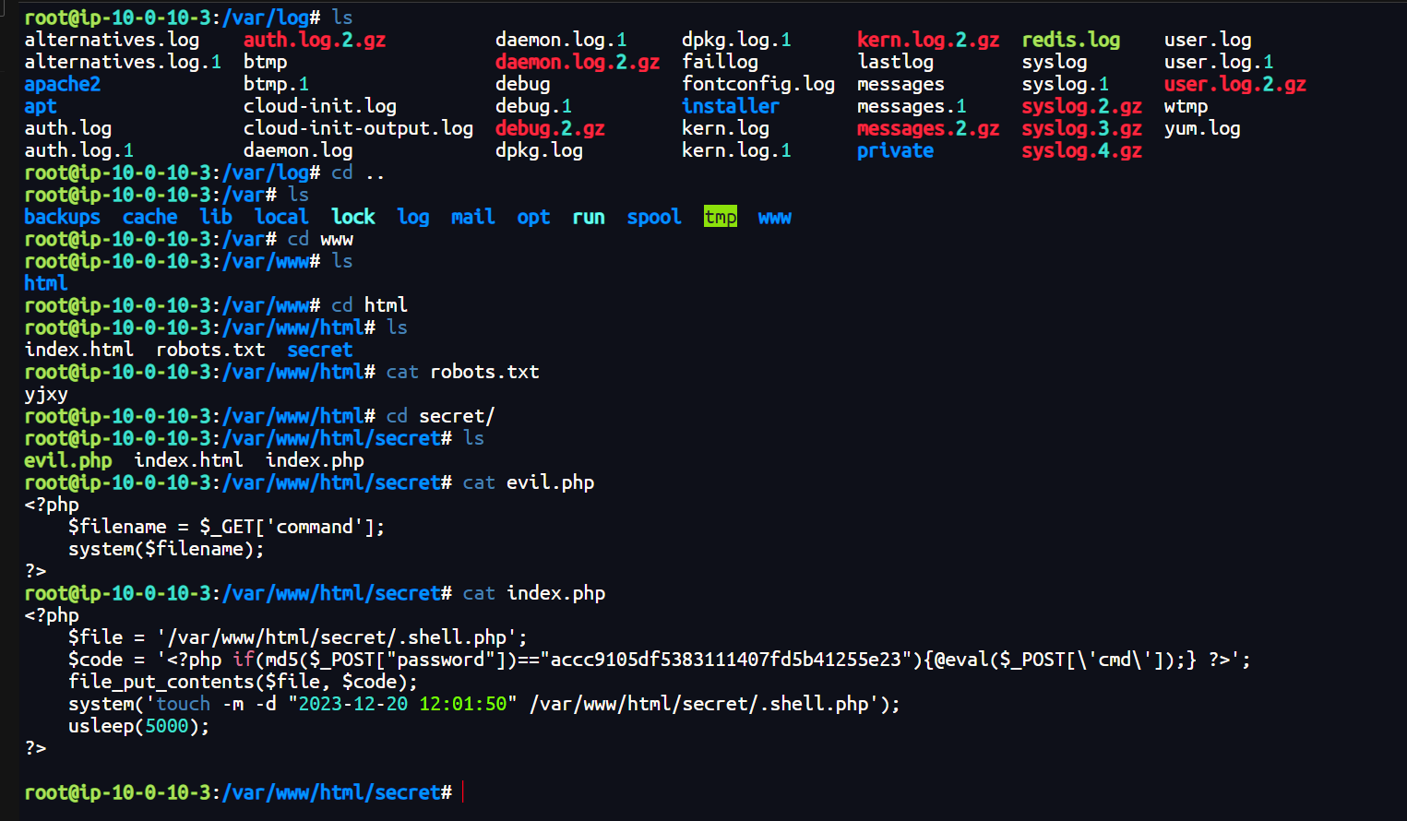This screenshot has width=1407, height=821.
Task: Click index.php in the secret directory listing
Action: (x=315, y=460)
